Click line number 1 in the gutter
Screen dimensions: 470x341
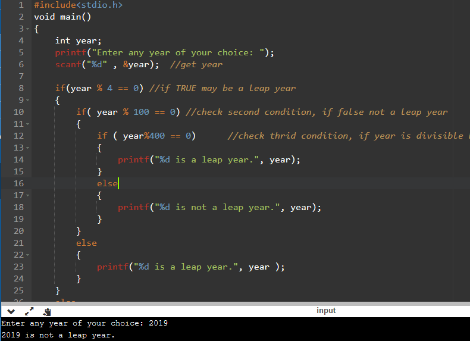click(x=20, y=5)
